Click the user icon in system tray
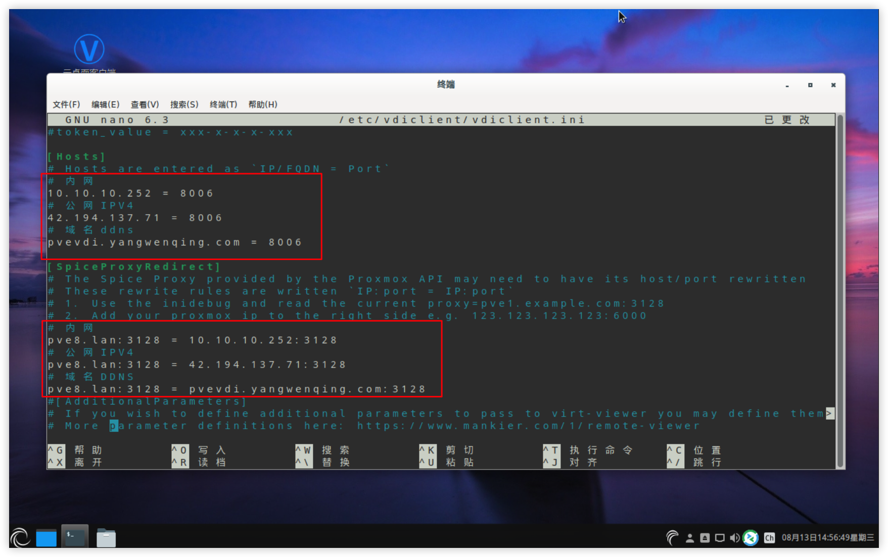The width and height of the screenshot is (888, 557). 689,538
